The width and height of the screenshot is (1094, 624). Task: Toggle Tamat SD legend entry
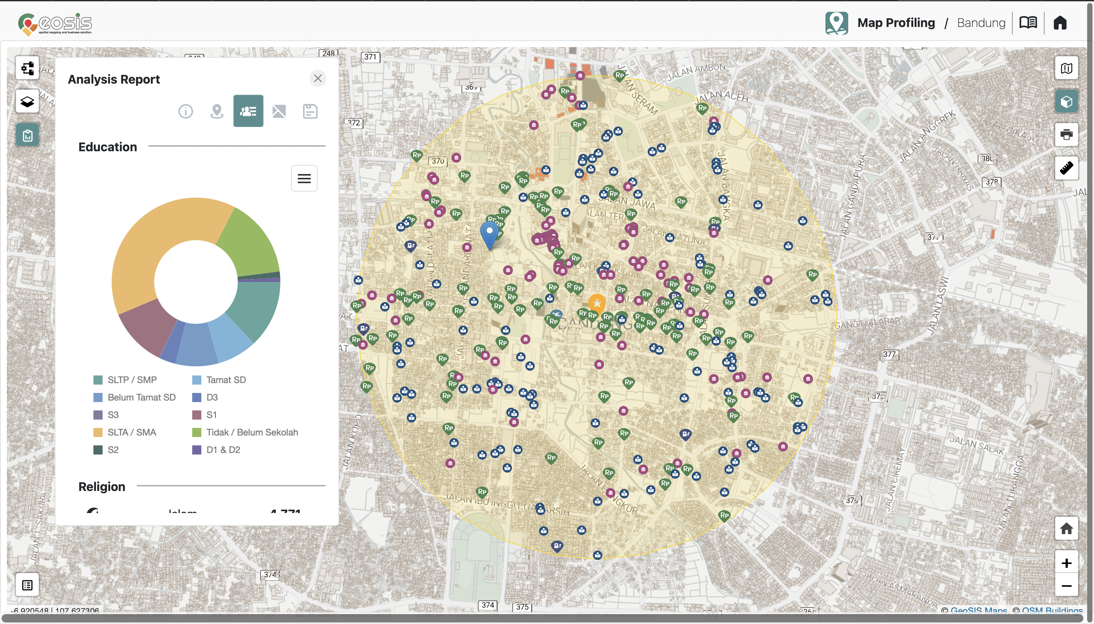click(219, 380)
